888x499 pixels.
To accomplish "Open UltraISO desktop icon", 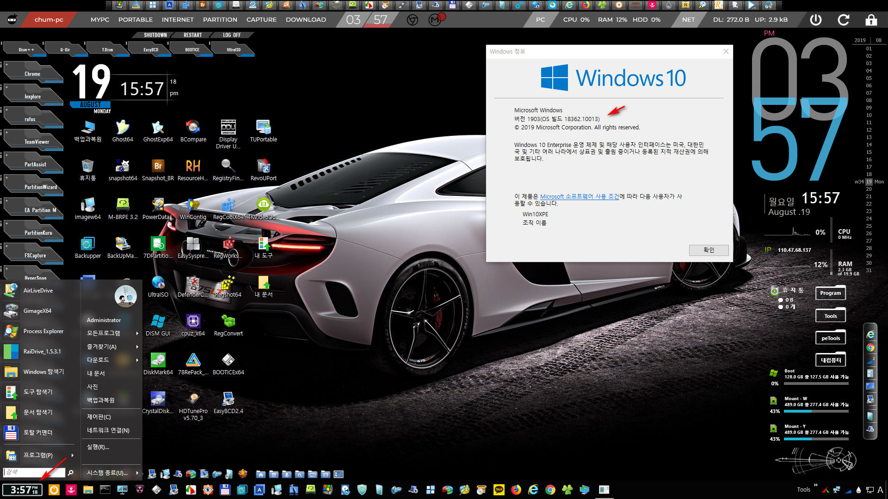I will coord(158,286).
